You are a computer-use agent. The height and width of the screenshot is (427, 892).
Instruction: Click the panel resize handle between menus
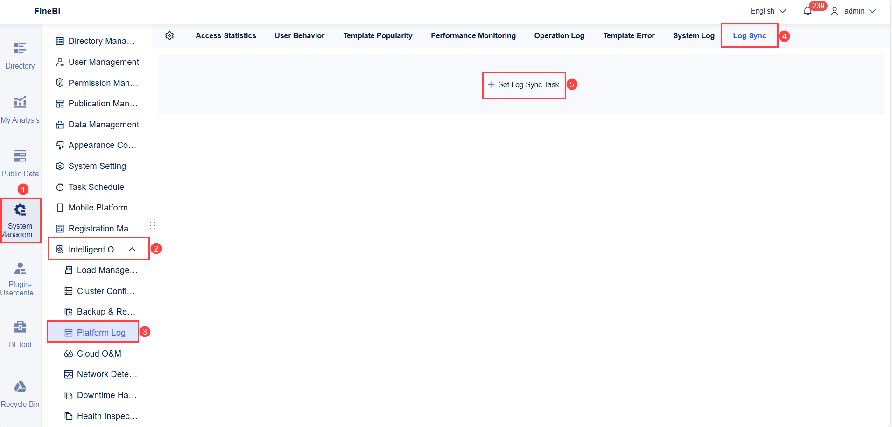coord(152,225)
